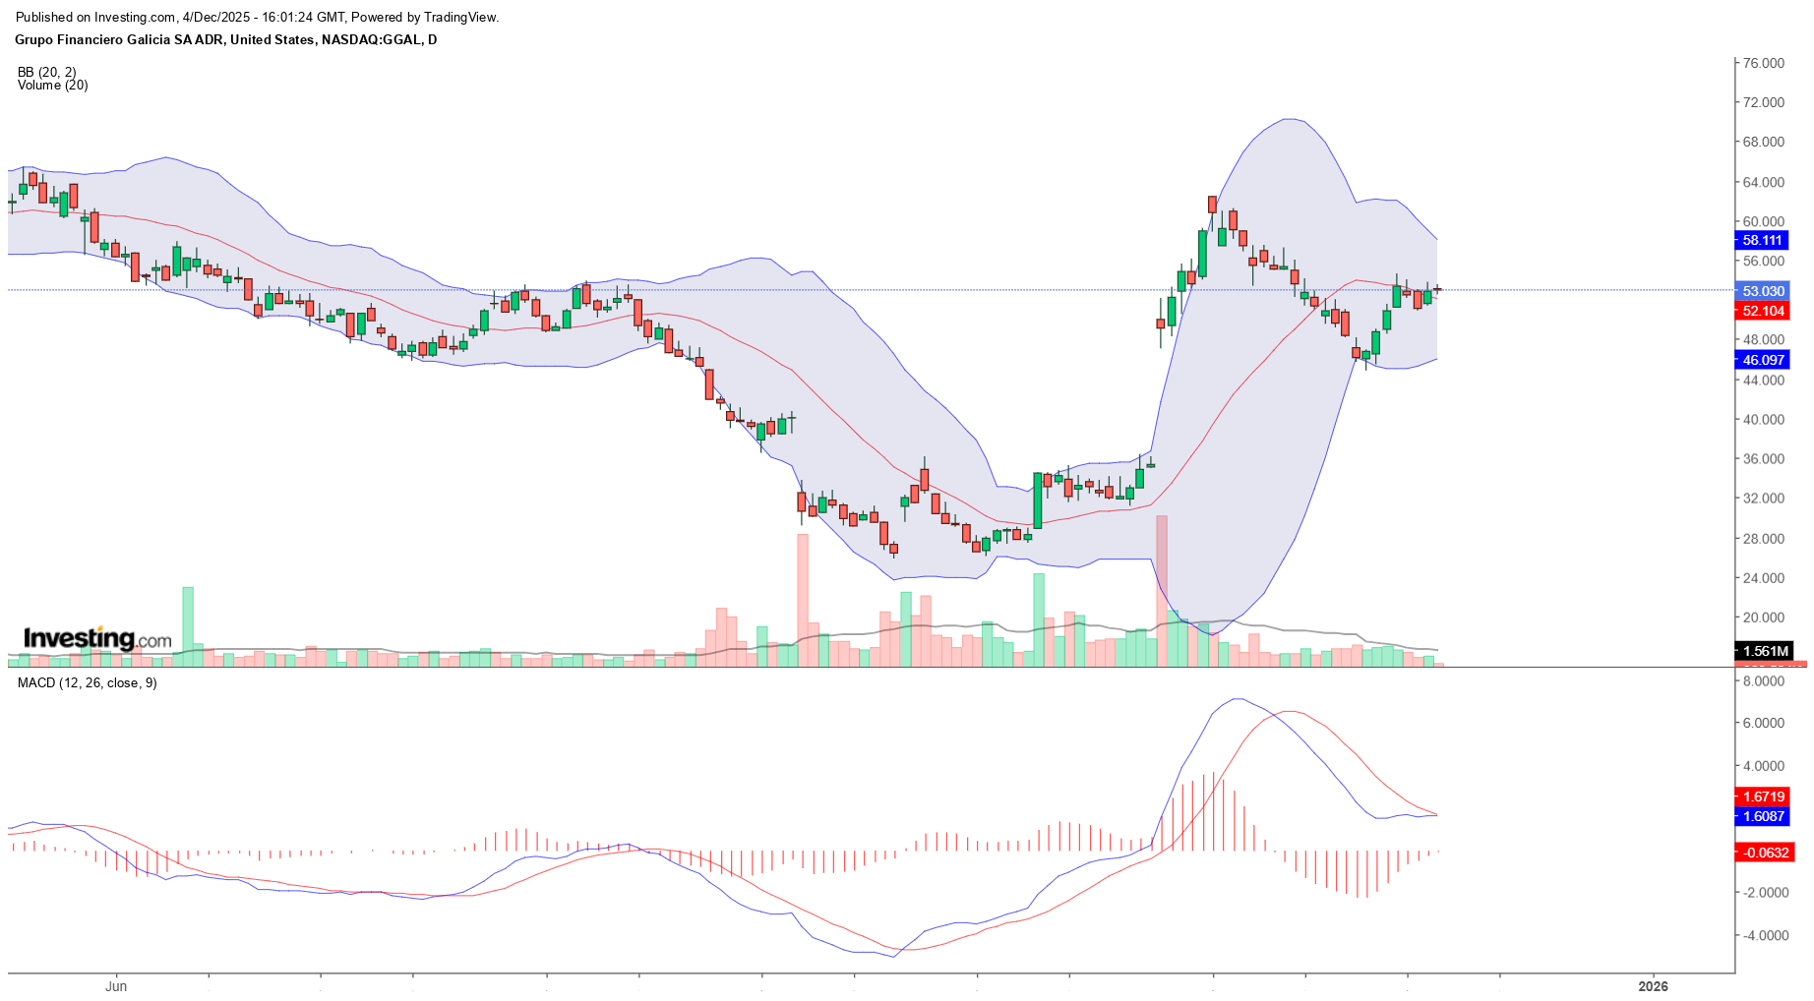Viewport: 1814px width, 1001px height.
Task: Select the 53.030 current price tag
Action: coord(1761,291)
